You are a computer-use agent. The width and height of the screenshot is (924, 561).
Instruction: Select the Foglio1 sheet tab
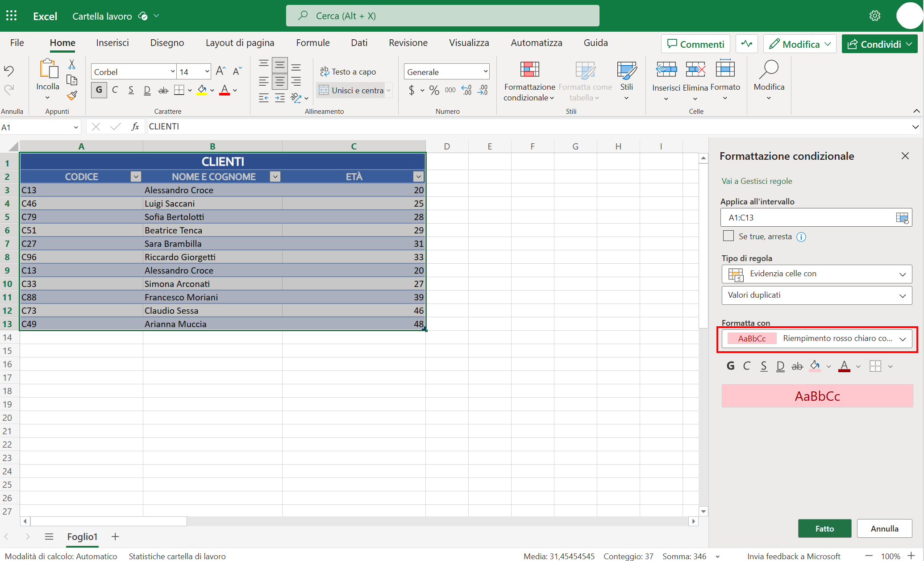click(82, 536)
